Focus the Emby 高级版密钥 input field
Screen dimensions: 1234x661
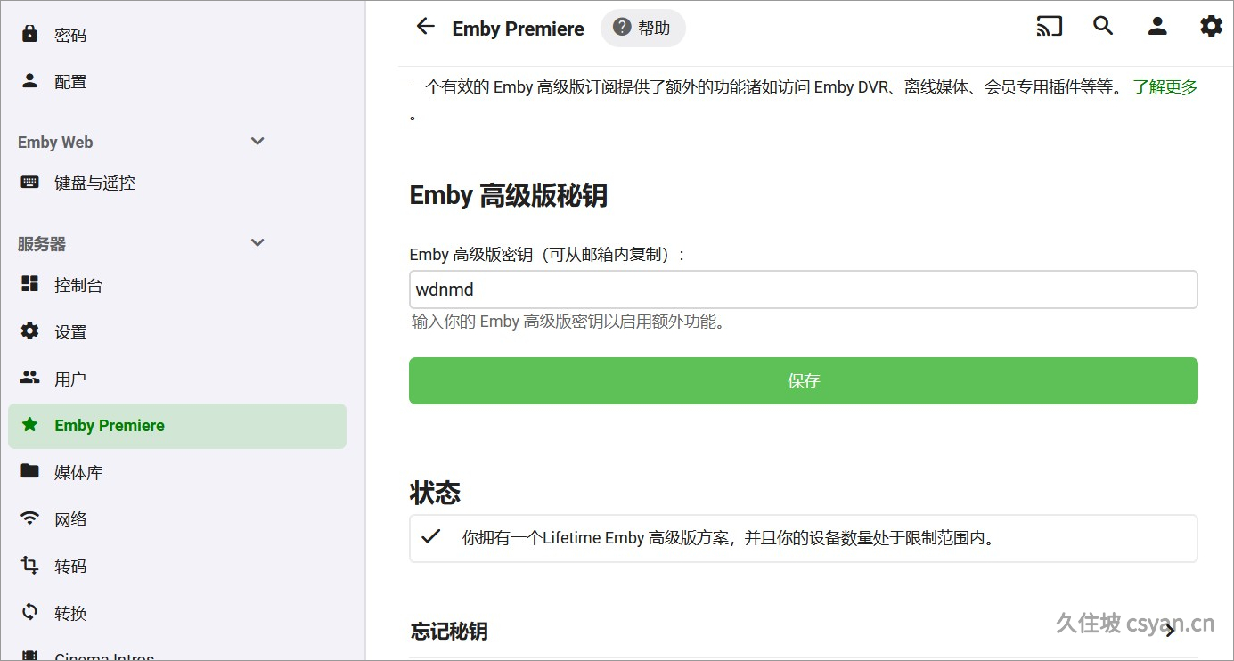pyautogui.click(x=803, y=290)
